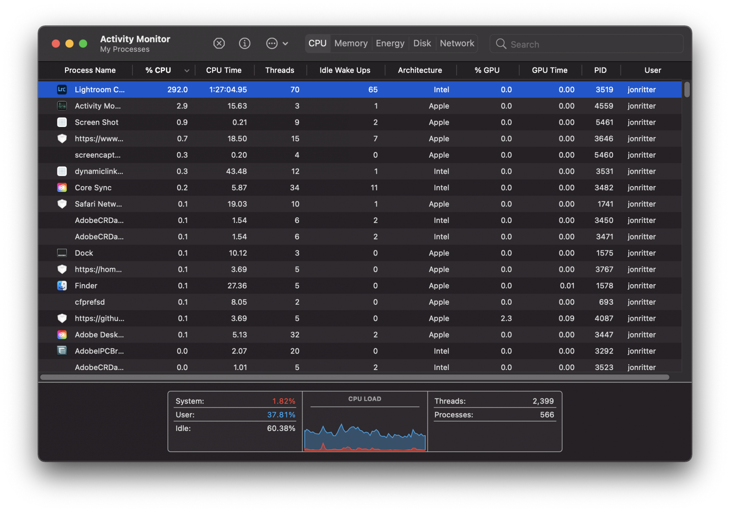The width and height of the screenshot is (730, 512).
Task: Click the Lightroom Classic Lrc icon
Action: point(62,89)
